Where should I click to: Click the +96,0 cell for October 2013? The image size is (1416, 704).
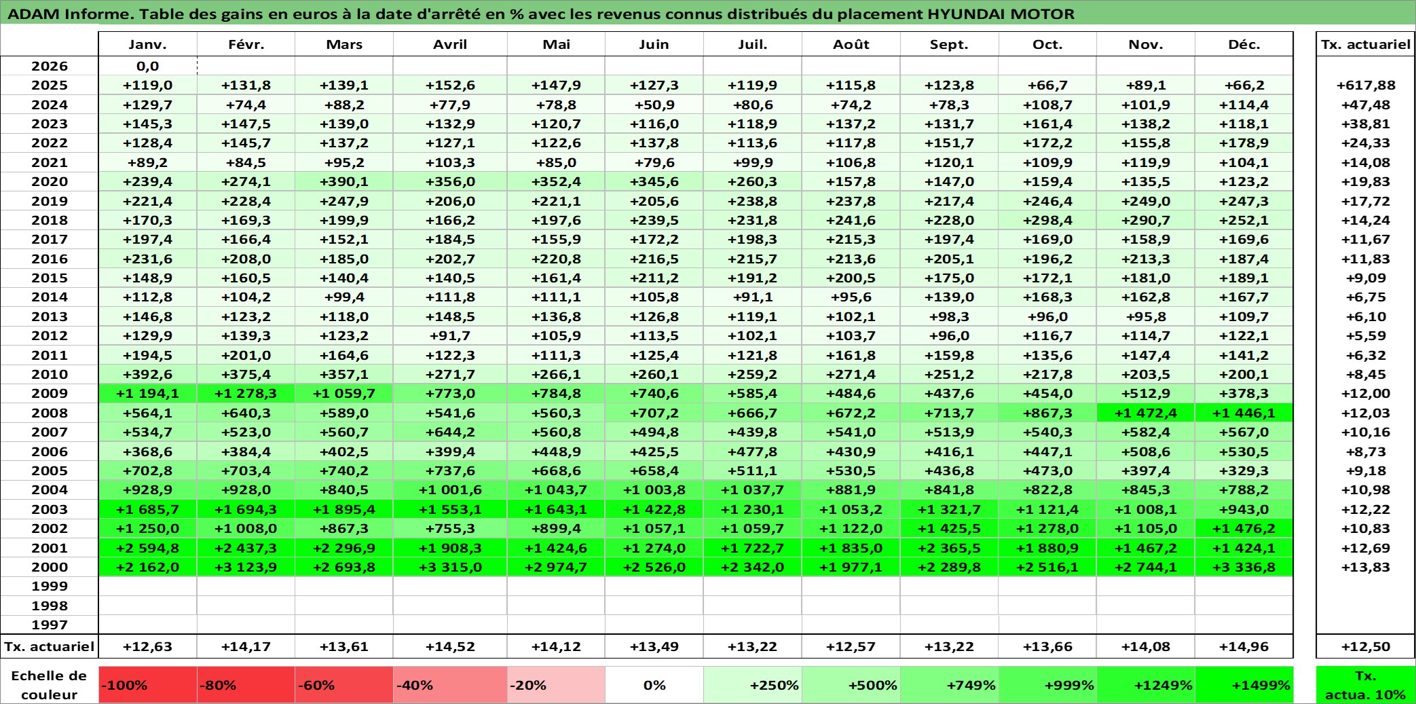tap(1047, 316)
